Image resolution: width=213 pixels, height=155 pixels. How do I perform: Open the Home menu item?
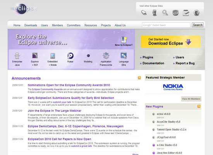click(x=17, y=25)
